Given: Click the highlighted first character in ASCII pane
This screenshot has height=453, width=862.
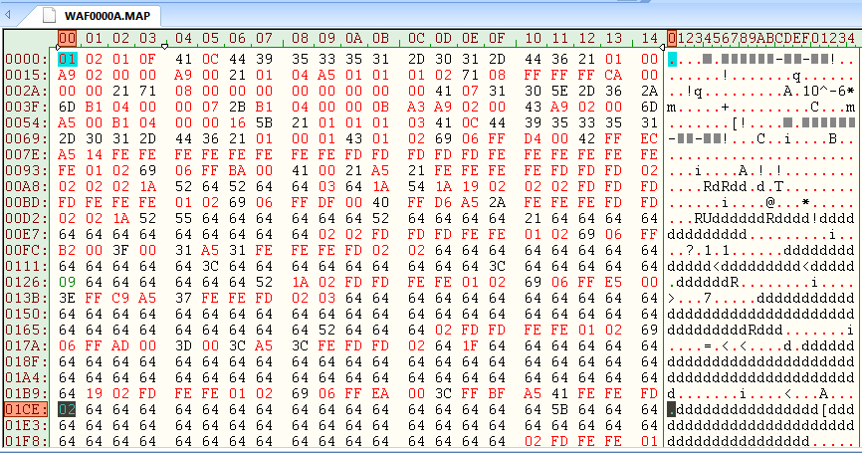Looking at the screenshot, I should tap(673, 59).
